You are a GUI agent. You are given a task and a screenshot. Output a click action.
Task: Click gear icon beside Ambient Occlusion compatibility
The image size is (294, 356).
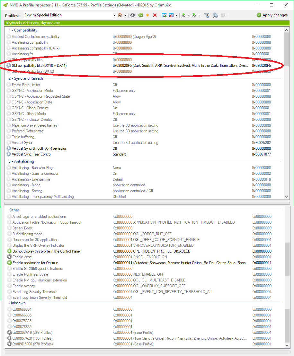tap(9, 37)
